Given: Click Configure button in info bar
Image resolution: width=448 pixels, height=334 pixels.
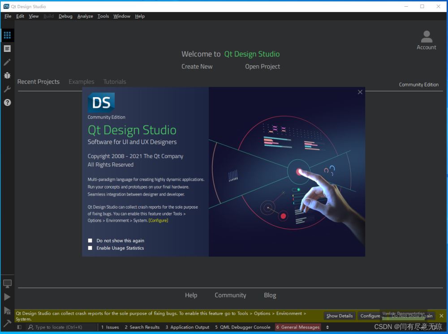Looking at the screenshot, I should click(x=370, y=316).
